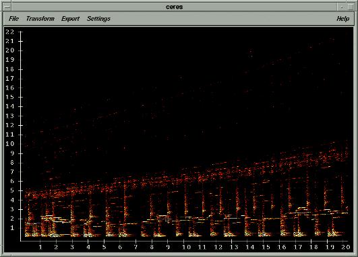Click frequency axis label 5
358x257 pixels.
click(x=12, y=190)
